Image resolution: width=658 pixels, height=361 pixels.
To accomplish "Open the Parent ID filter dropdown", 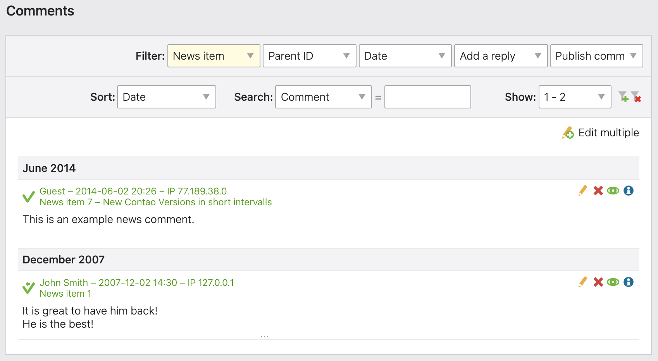I will click(x=310, y=56).
